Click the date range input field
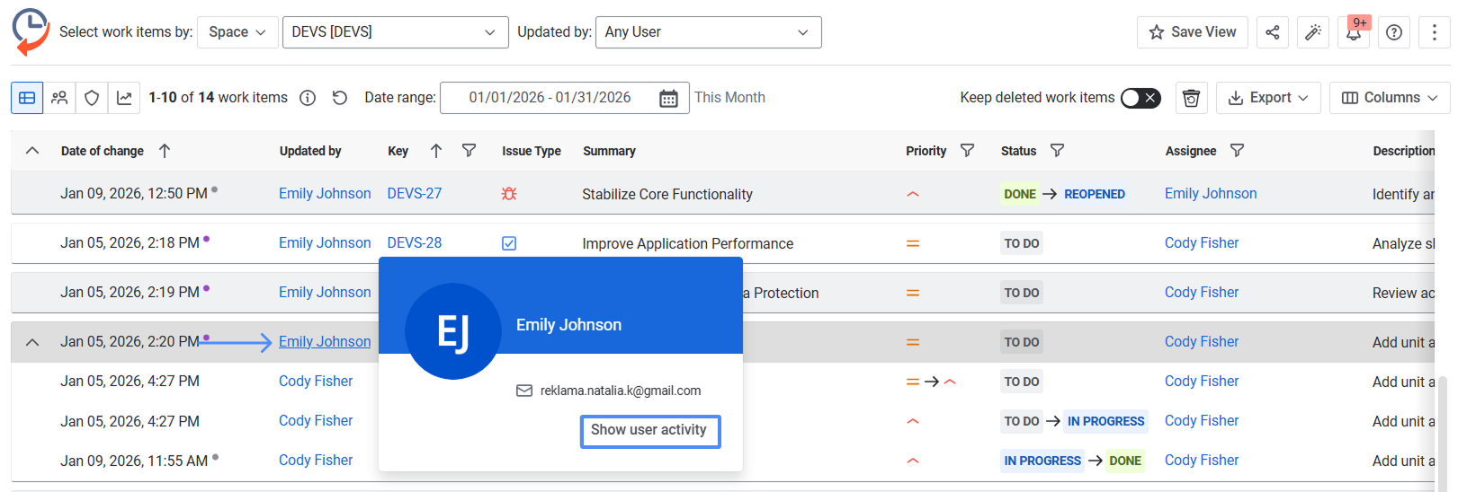 (550, 98)
